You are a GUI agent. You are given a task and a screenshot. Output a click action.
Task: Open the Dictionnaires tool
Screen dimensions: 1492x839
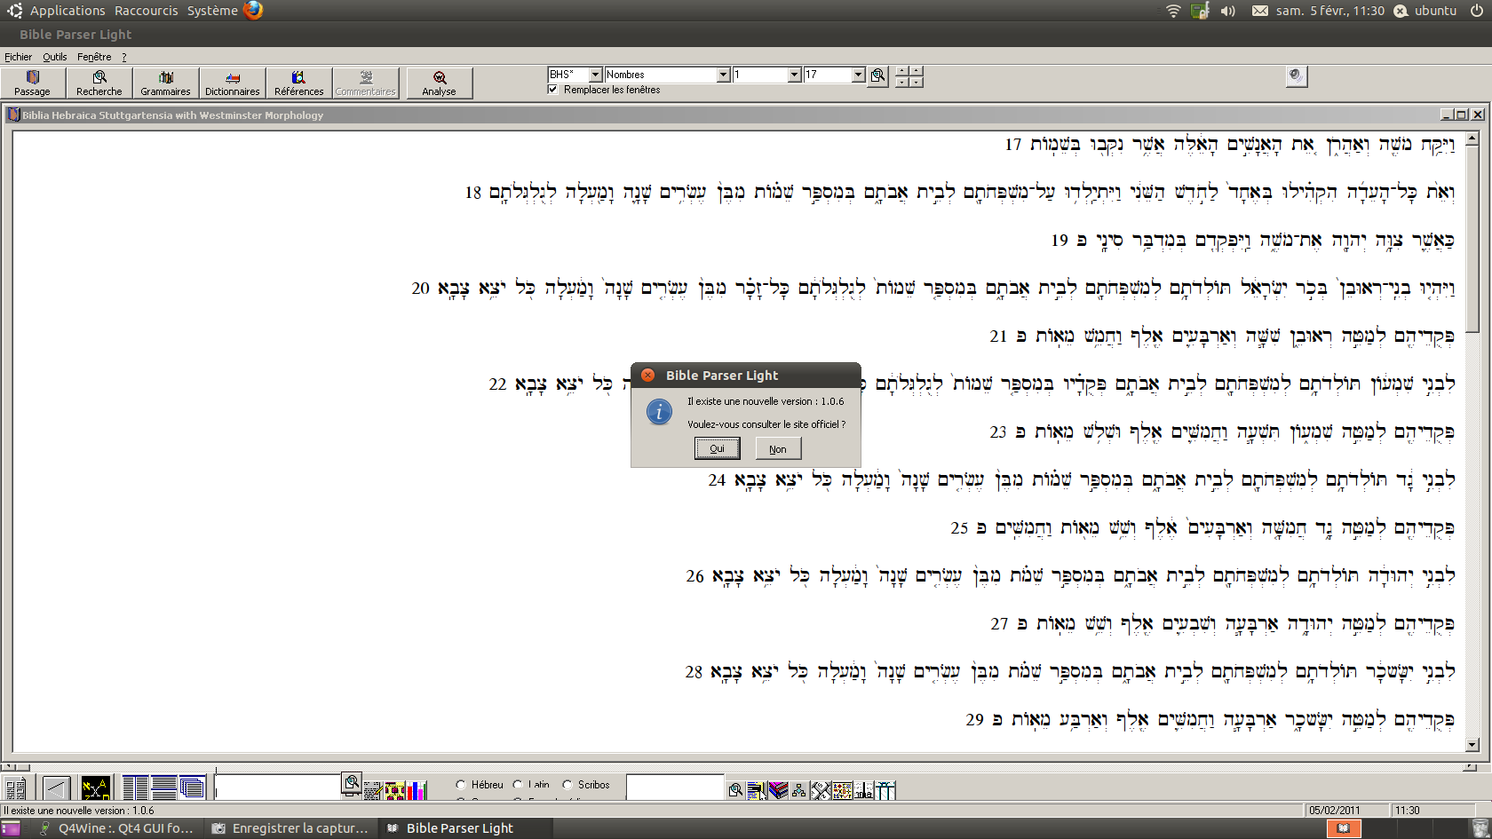coord(233,83)
